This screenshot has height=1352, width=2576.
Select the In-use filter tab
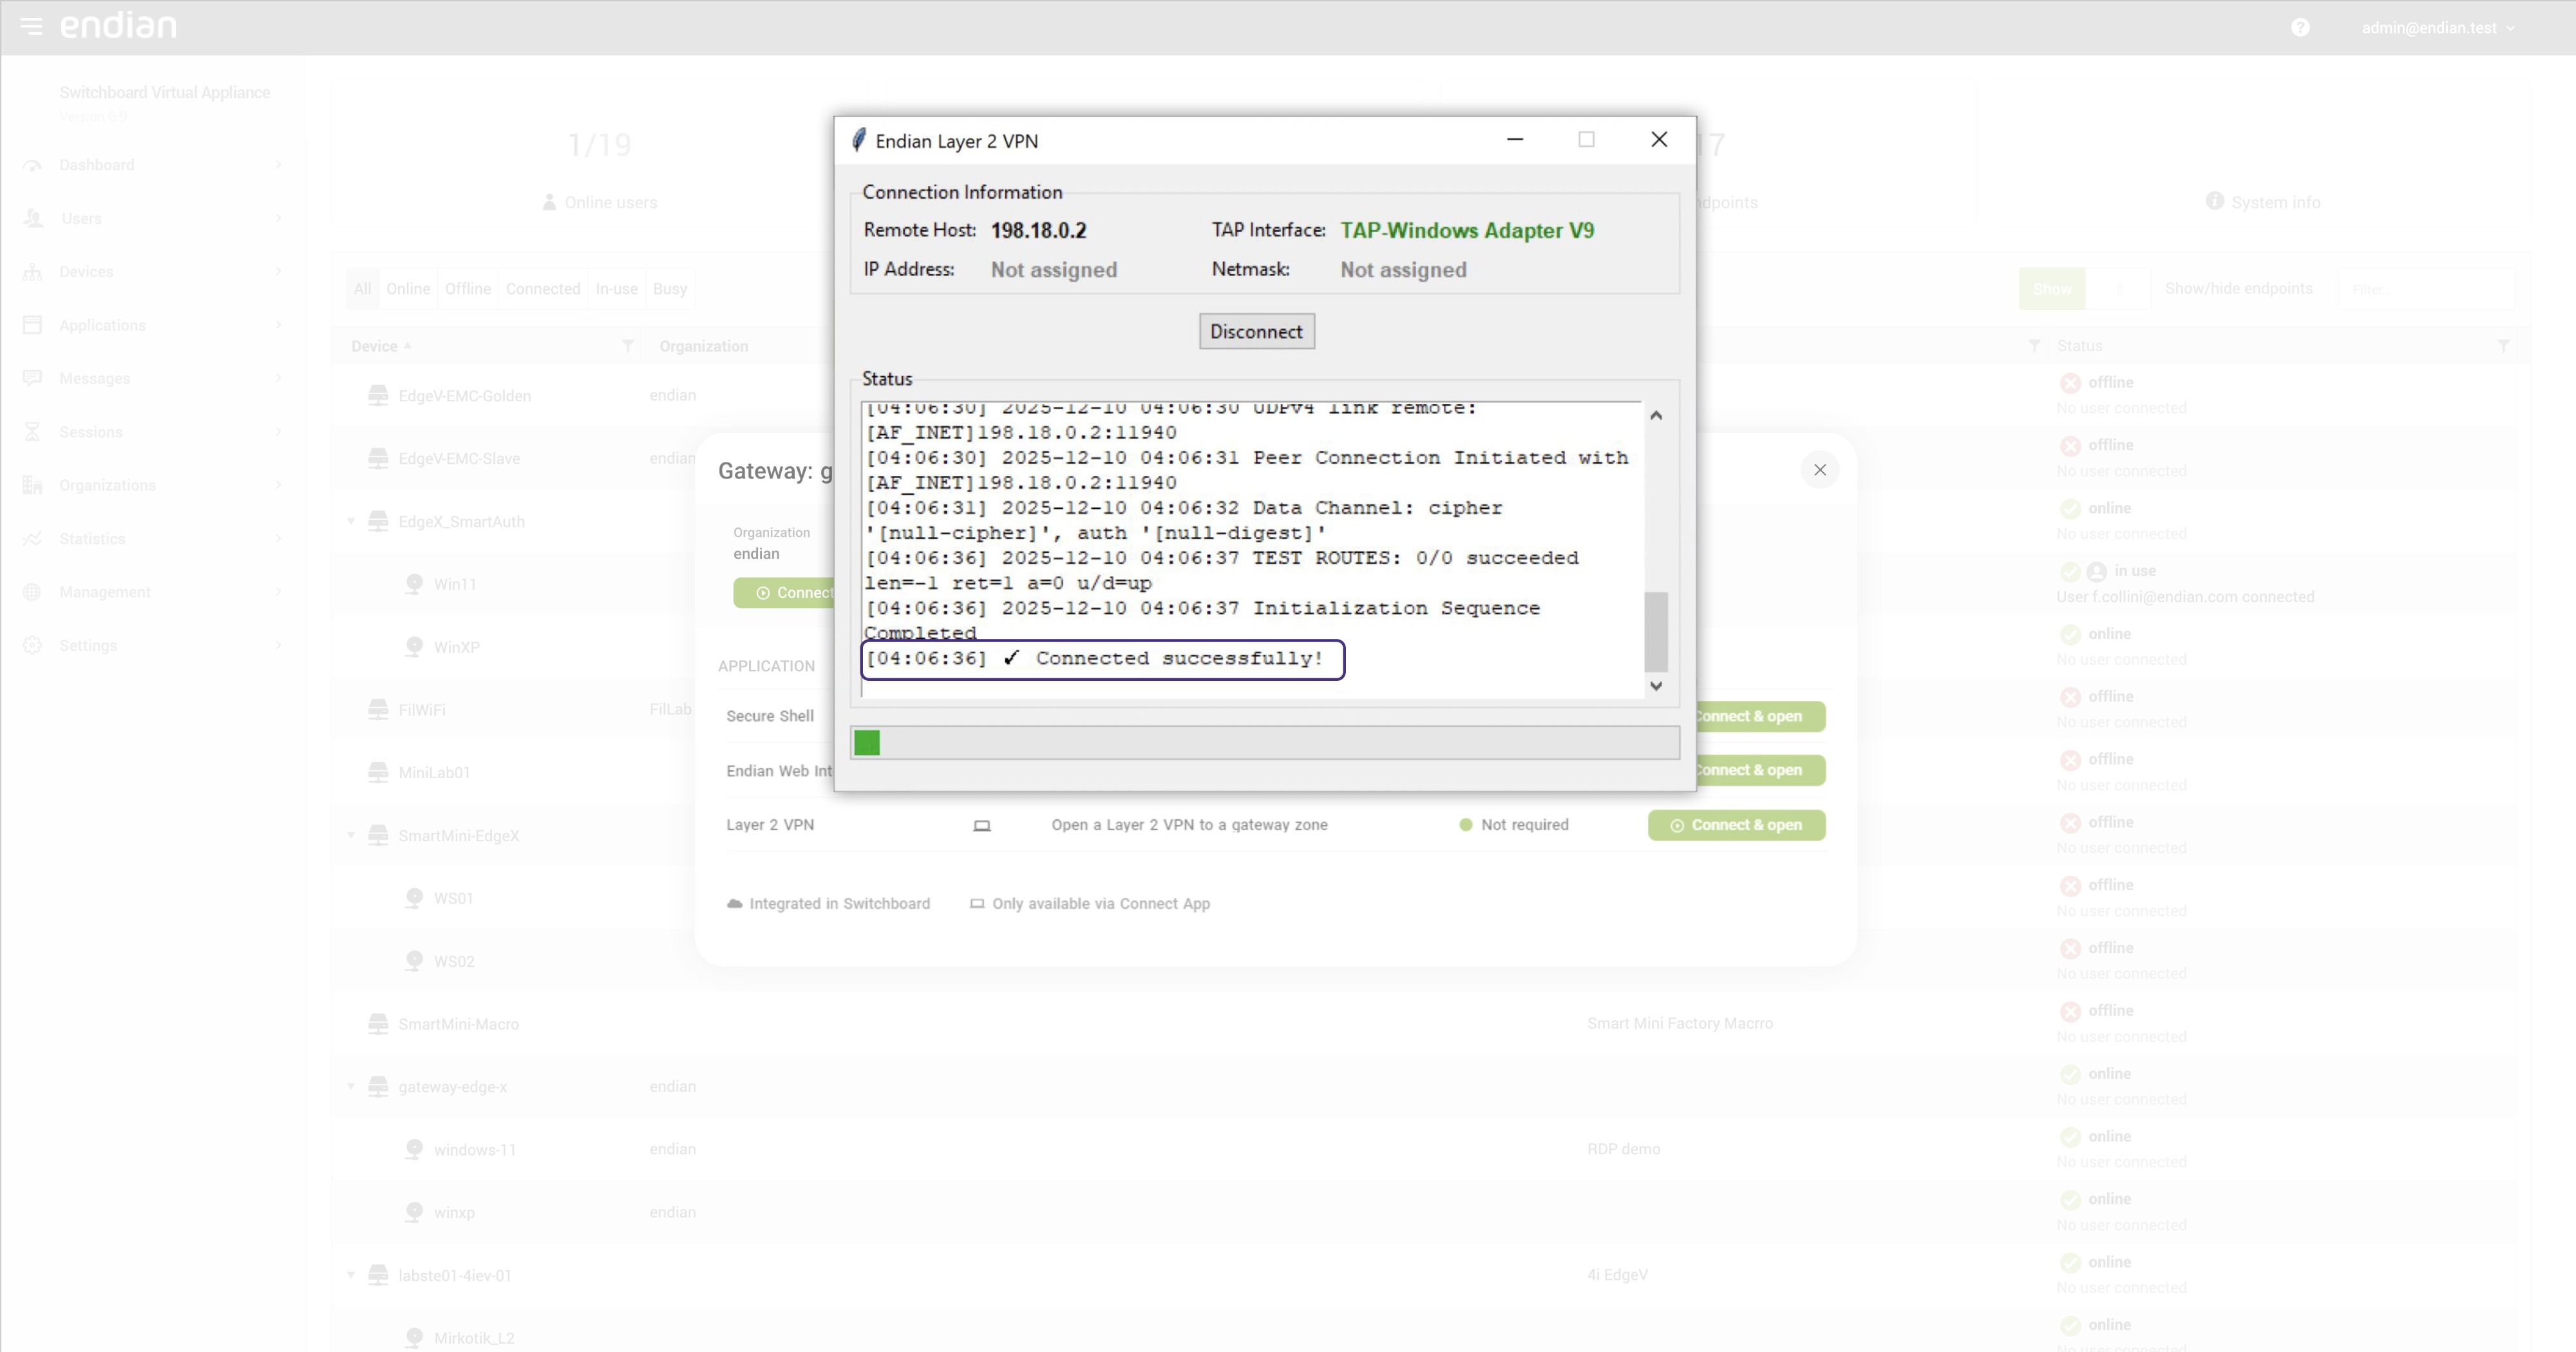coord(617,289)
